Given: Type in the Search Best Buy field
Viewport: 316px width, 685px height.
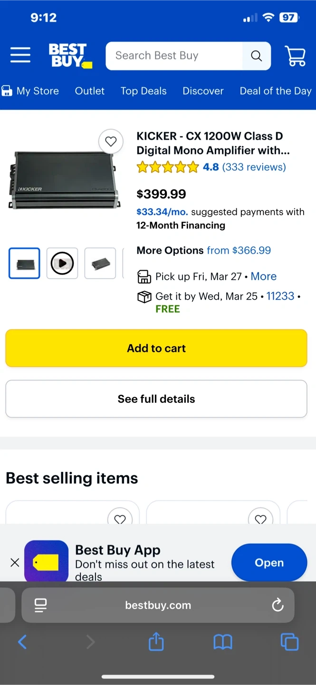Looking at the screenshot, I should [x=174, y=56].
